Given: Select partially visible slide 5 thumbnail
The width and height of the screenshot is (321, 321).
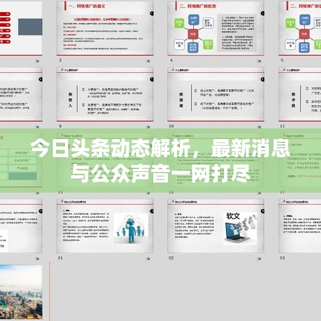Looking at the screenshot, I should pyautogui.click(x=300, y=28).
